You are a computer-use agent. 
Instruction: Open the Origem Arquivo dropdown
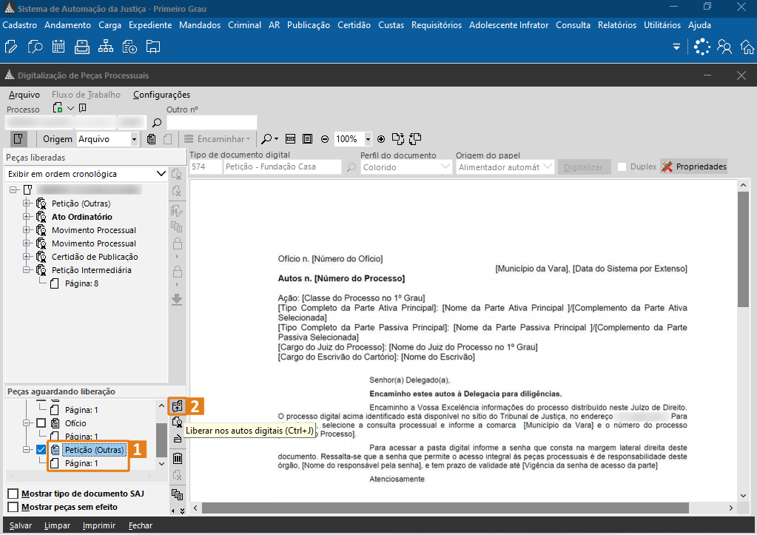pos(134,139)
